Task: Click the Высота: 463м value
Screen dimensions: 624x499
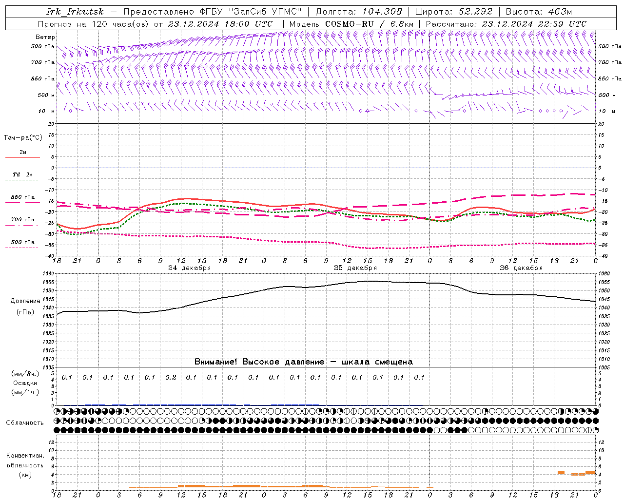Action: pos(539,12)
